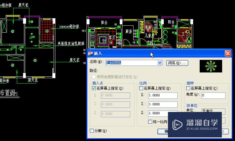Select the 夹板抹灰油乳胶漆 annotation text
235x141 pixels.
pos(71,43)
